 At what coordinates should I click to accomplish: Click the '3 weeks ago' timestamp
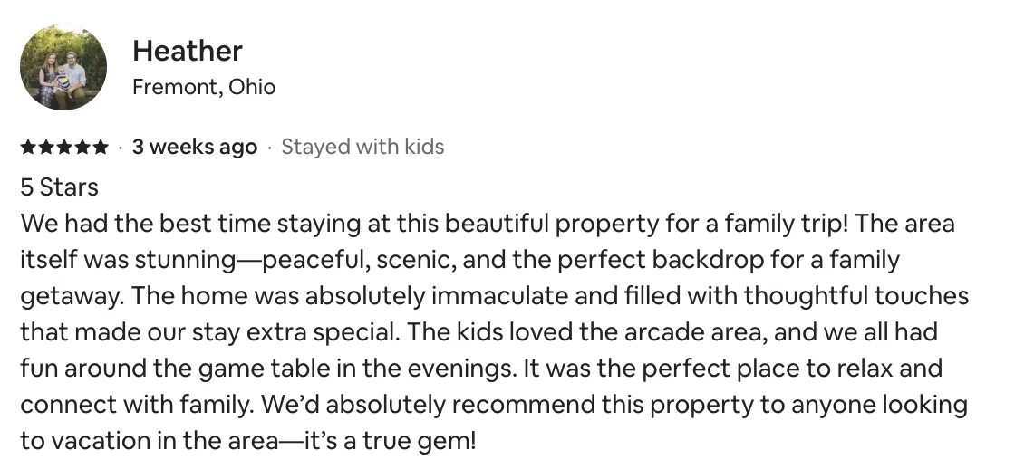195,148
